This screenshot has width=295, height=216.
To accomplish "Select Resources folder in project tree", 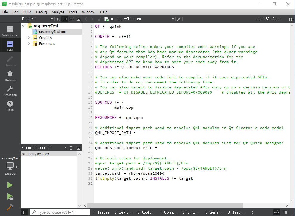I will click(x=47, y=44).
